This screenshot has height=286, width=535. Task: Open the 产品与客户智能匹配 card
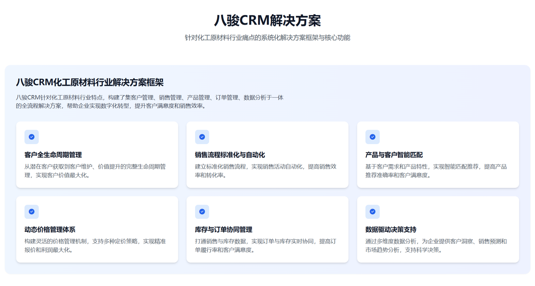point(438,154)
